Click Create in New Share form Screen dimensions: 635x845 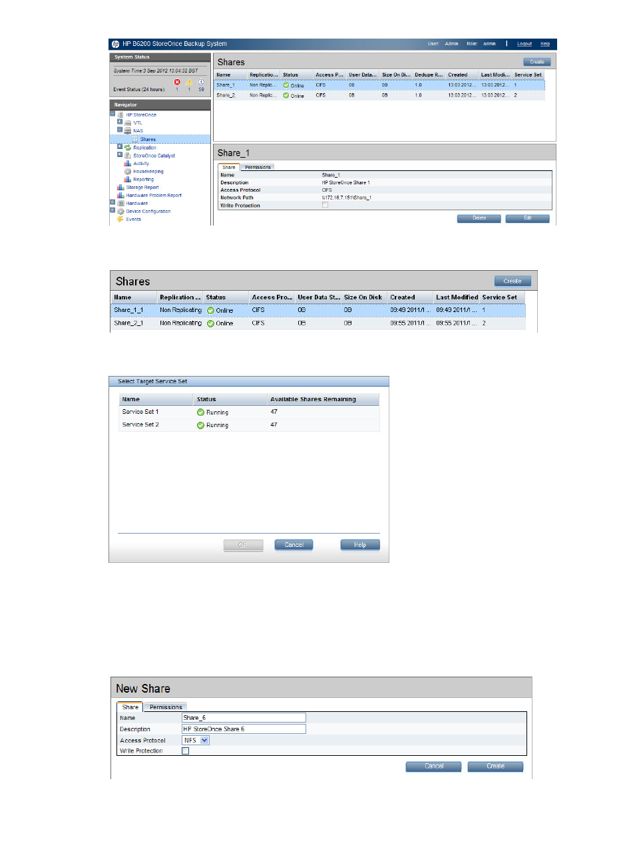point(495,766)
